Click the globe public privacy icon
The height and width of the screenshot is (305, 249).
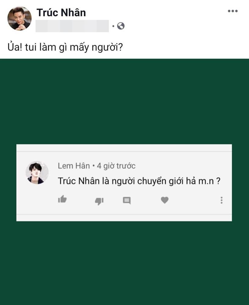pyautogui.click(x=121, y=26)
